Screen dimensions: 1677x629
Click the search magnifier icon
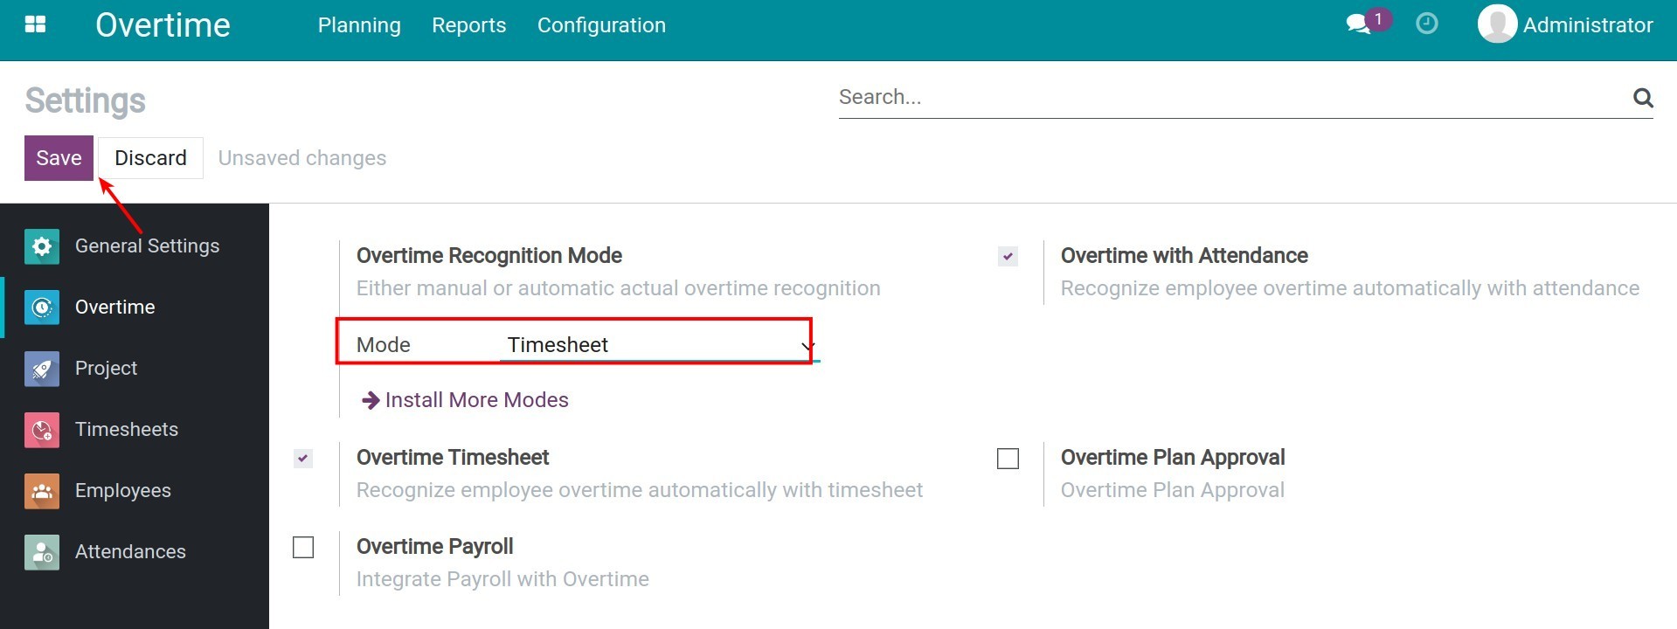coord(1643,98)
